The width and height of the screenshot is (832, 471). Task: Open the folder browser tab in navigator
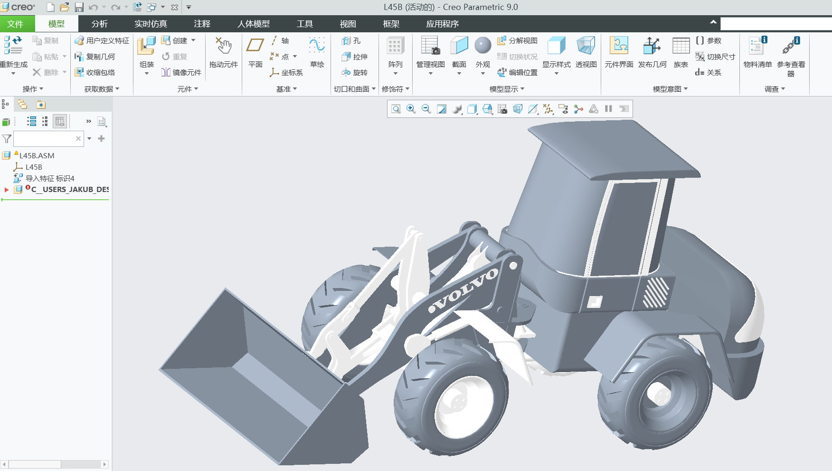(22, 104)
